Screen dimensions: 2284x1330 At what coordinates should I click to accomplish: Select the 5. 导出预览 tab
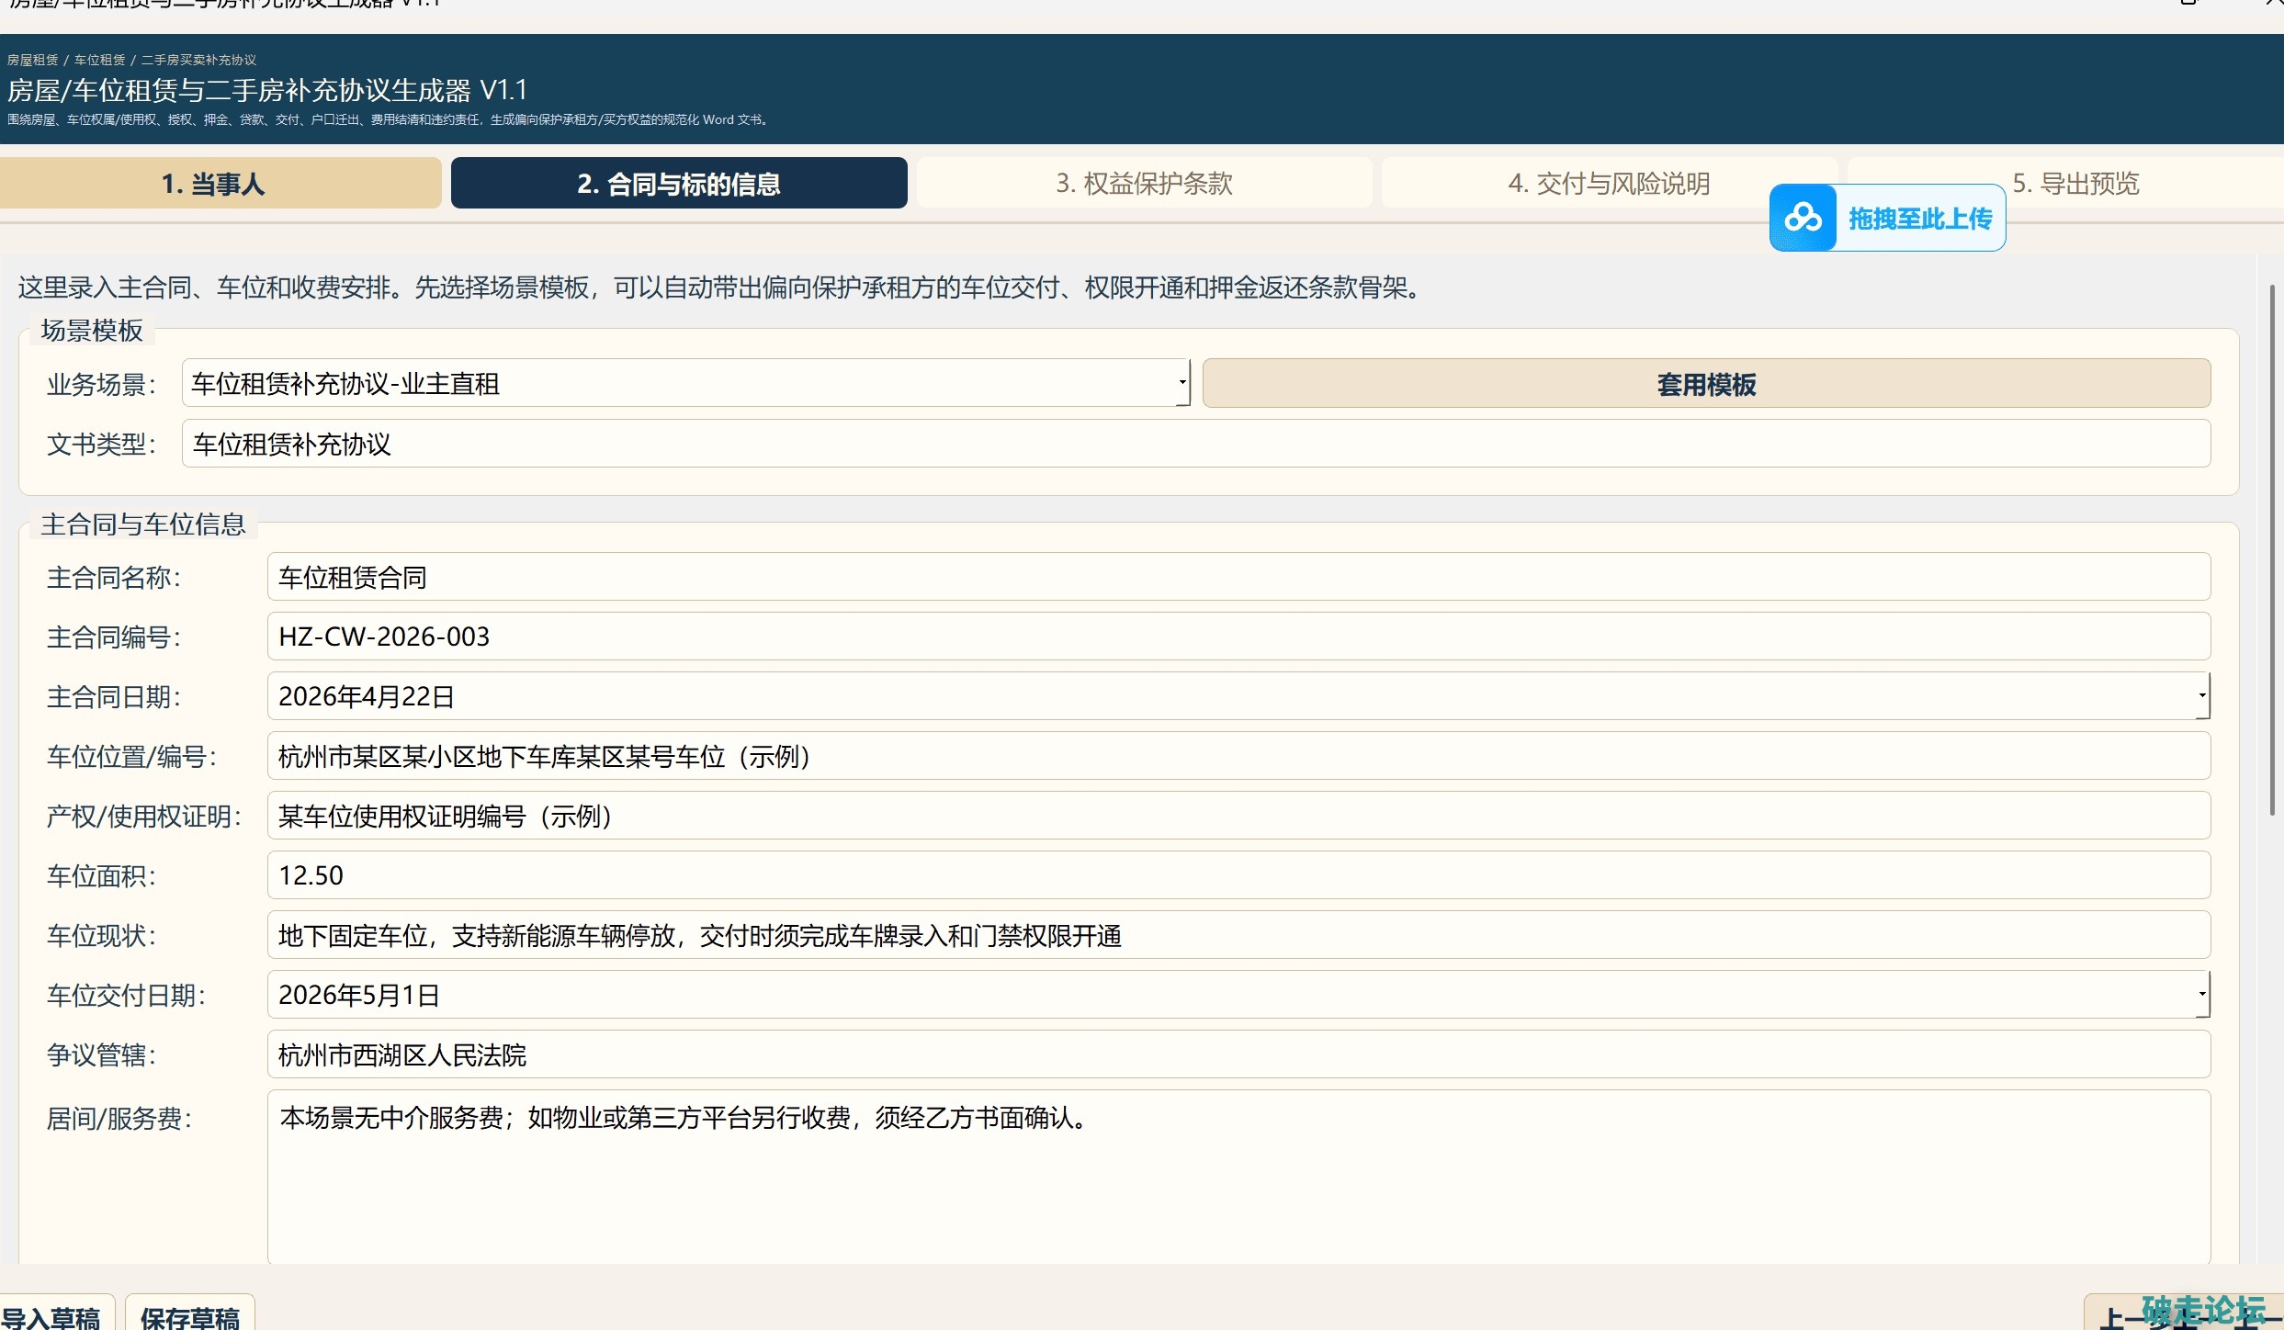pyautogui.click(x=2075, y=183)
